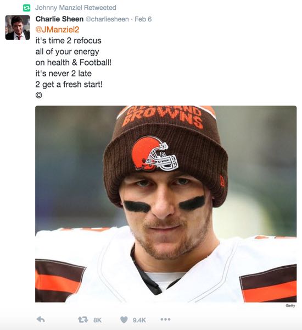Viewport: 302px width, 330px height.
Task: View the 9.4K likes count
Action: [x=139, y=320]
